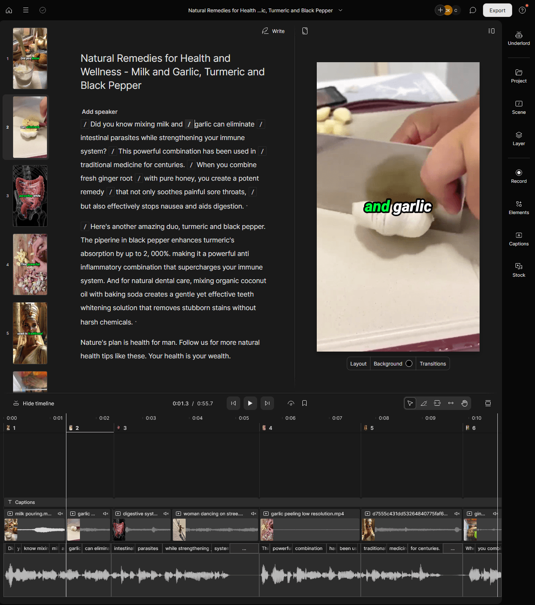Viewport: 535px width, 605px height.
Task: Open the Elements panel
Action: click(519, 207)
